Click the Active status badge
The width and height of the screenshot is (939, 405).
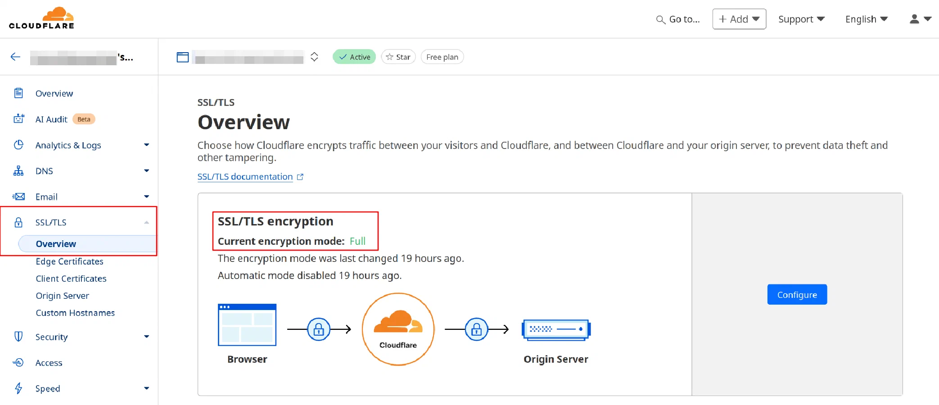354,57
